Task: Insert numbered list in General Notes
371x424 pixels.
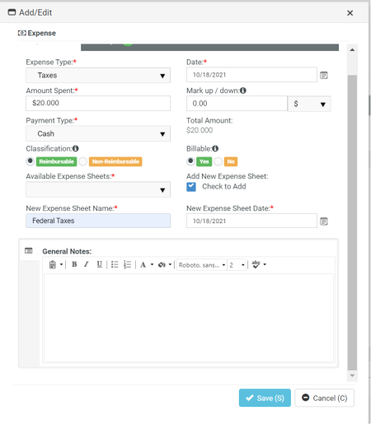Action: click(x=127, y=264)
